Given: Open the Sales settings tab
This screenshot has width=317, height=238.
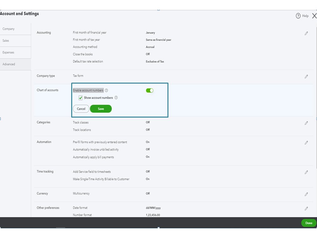Looking at the screenshot, I should click(6, 41).
